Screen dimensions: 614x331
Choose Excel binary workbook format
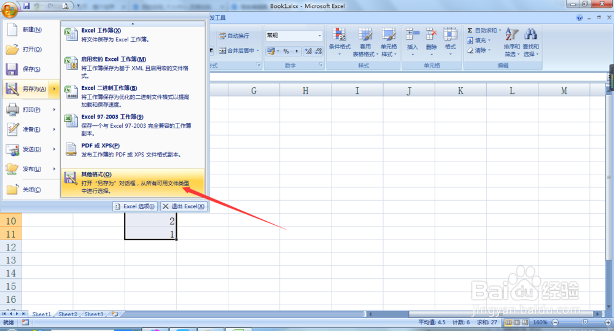point(133,96)
